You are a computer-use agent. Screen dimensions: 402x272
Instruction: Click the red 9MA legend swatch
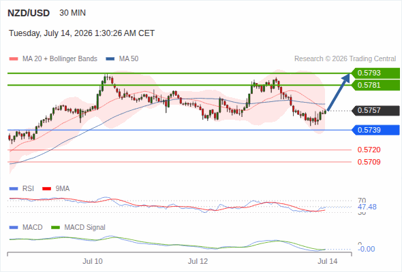(46, 189)
